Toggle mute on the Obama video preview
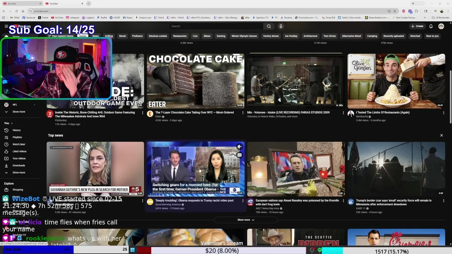Screen dimensions: 452x254 click(239, 147)
